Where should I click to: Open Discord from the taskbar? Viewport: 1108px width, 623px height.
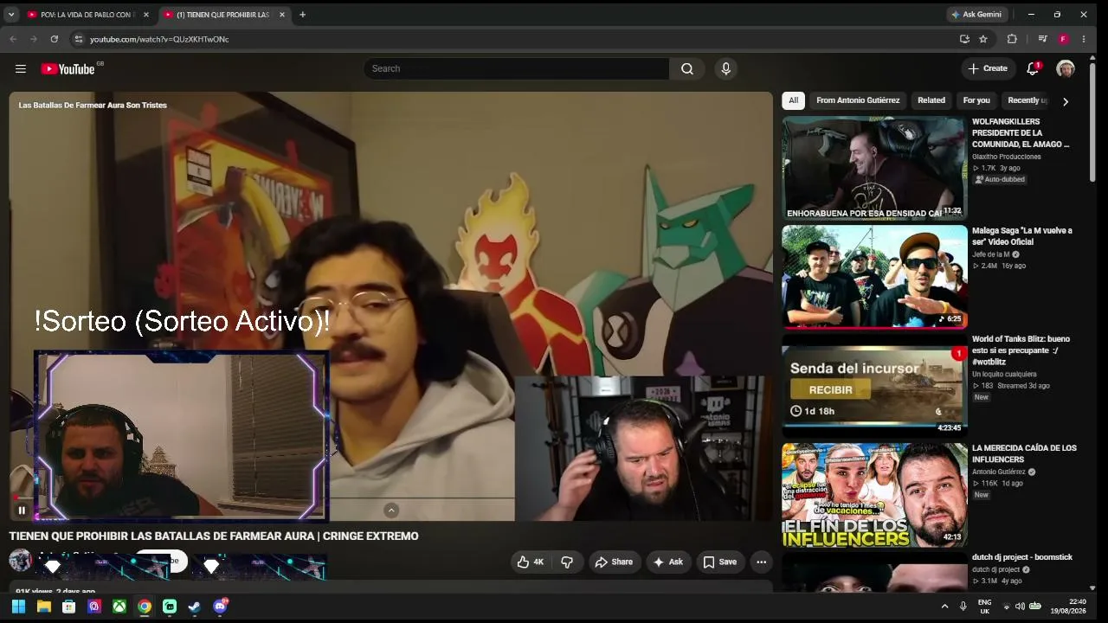(x=220, y=607)
